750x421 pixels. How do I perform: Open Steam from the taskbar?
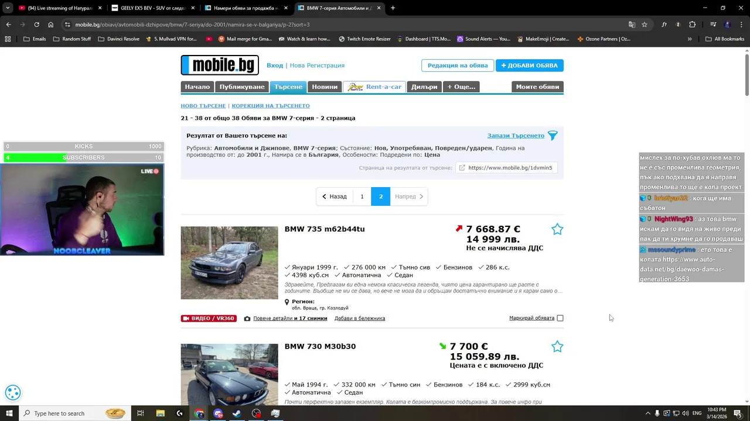coord(237,413)
